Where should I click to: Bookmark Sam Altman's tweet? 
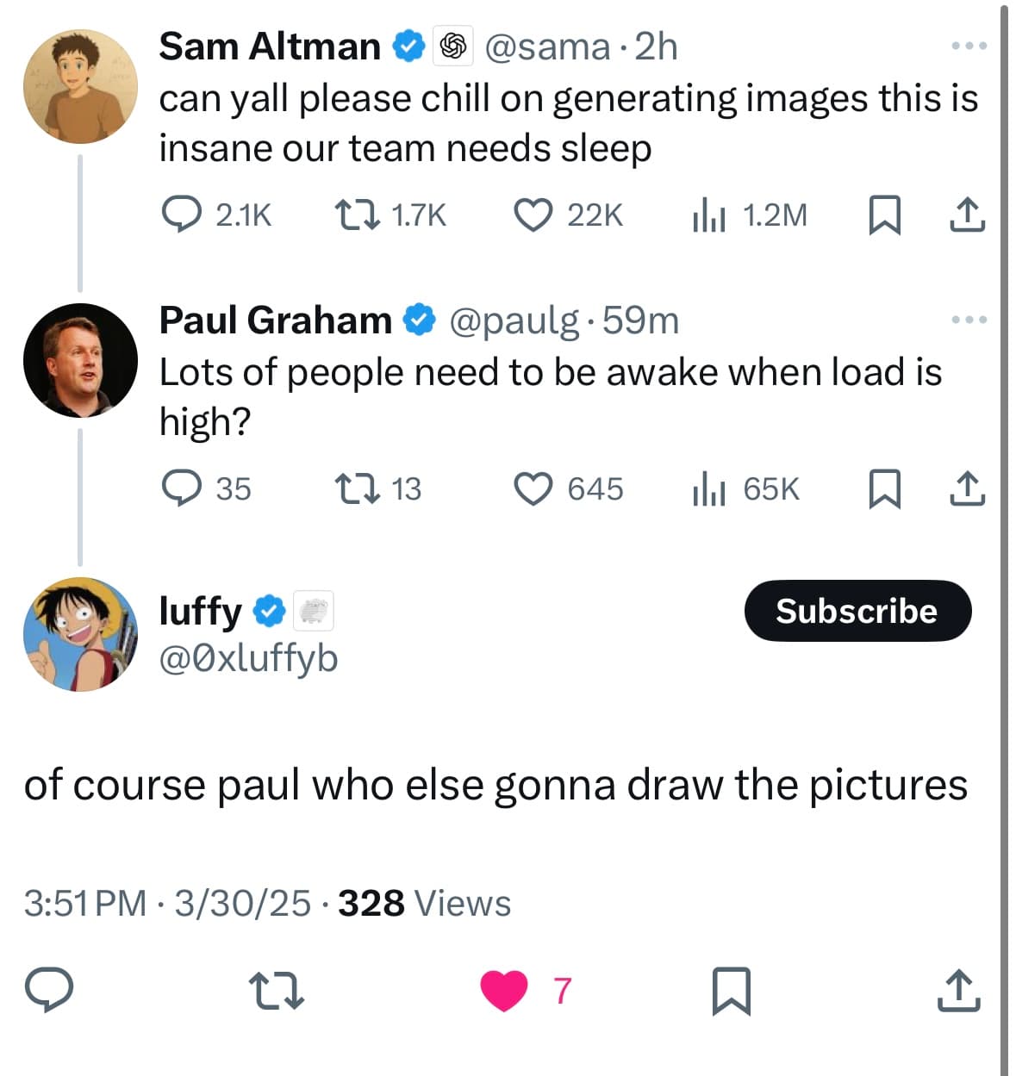884,215
